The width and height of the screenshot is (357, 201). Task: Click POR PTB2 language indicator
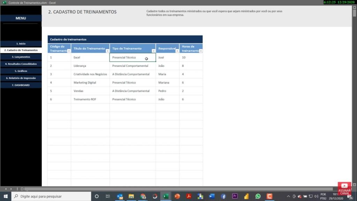pyautogui.click(x=323, y=196)
